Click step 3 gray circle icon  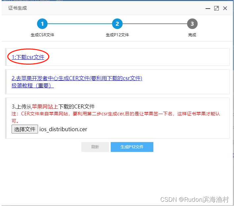coord(192,24)
